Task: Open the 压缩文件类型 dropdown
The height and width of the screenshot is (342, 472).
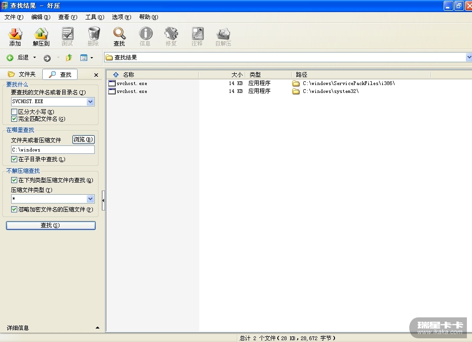Action: [x=90, y=199]
